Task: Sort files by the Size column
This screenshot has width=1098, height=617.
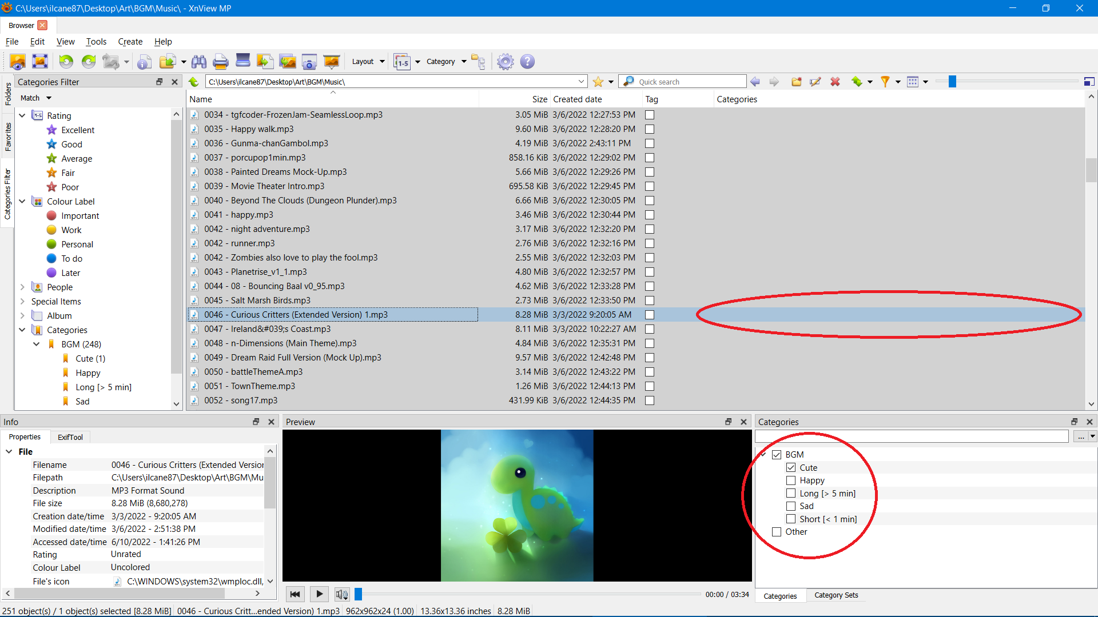Action: click(x=539, y=99)
